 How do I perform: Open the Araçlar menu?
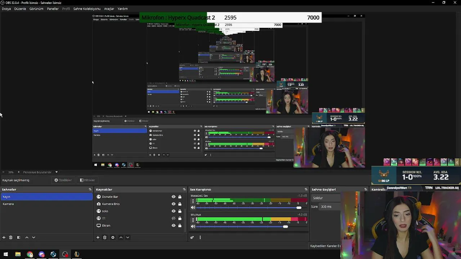click(109, 9)
